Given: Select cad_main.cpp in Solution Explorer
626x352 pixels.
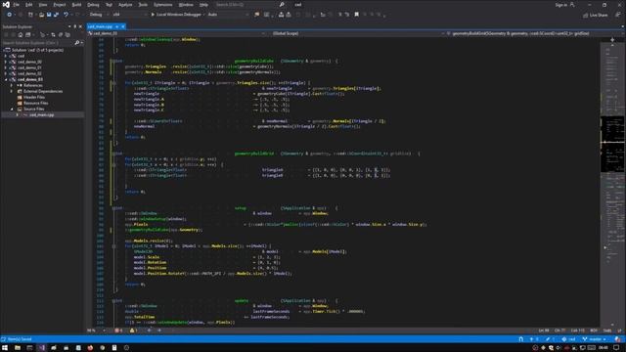Looking at the screenshot, I should tap(41, 115).
